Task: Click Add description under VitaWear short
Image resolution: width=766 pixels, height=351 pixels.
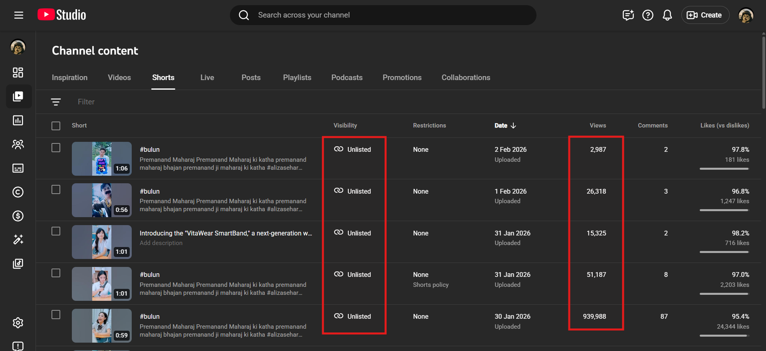Action: 161,243
